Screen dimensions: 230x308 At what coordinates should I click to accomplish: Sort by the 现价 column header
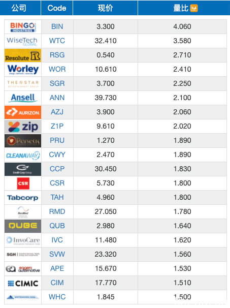coord(106,8)
